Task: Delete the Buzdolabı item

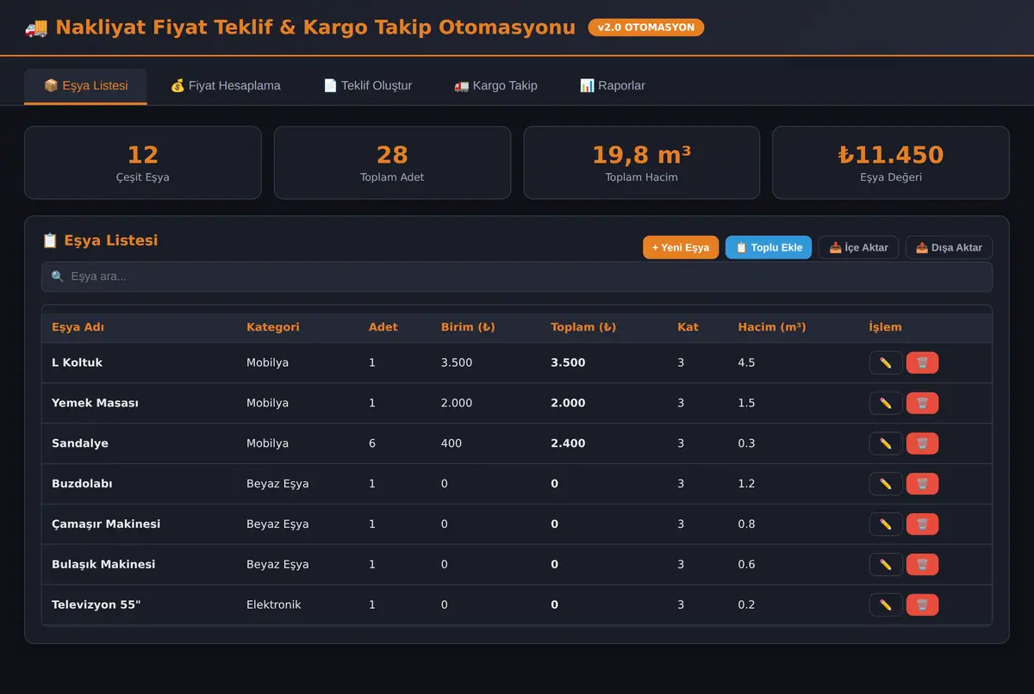Action: (x=922, y=484)
